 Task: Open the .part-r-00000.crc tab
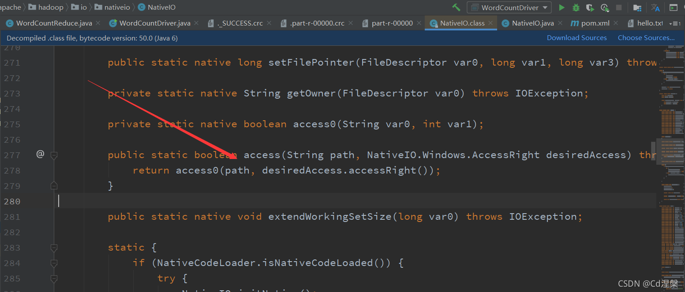[x=317, y=23]
